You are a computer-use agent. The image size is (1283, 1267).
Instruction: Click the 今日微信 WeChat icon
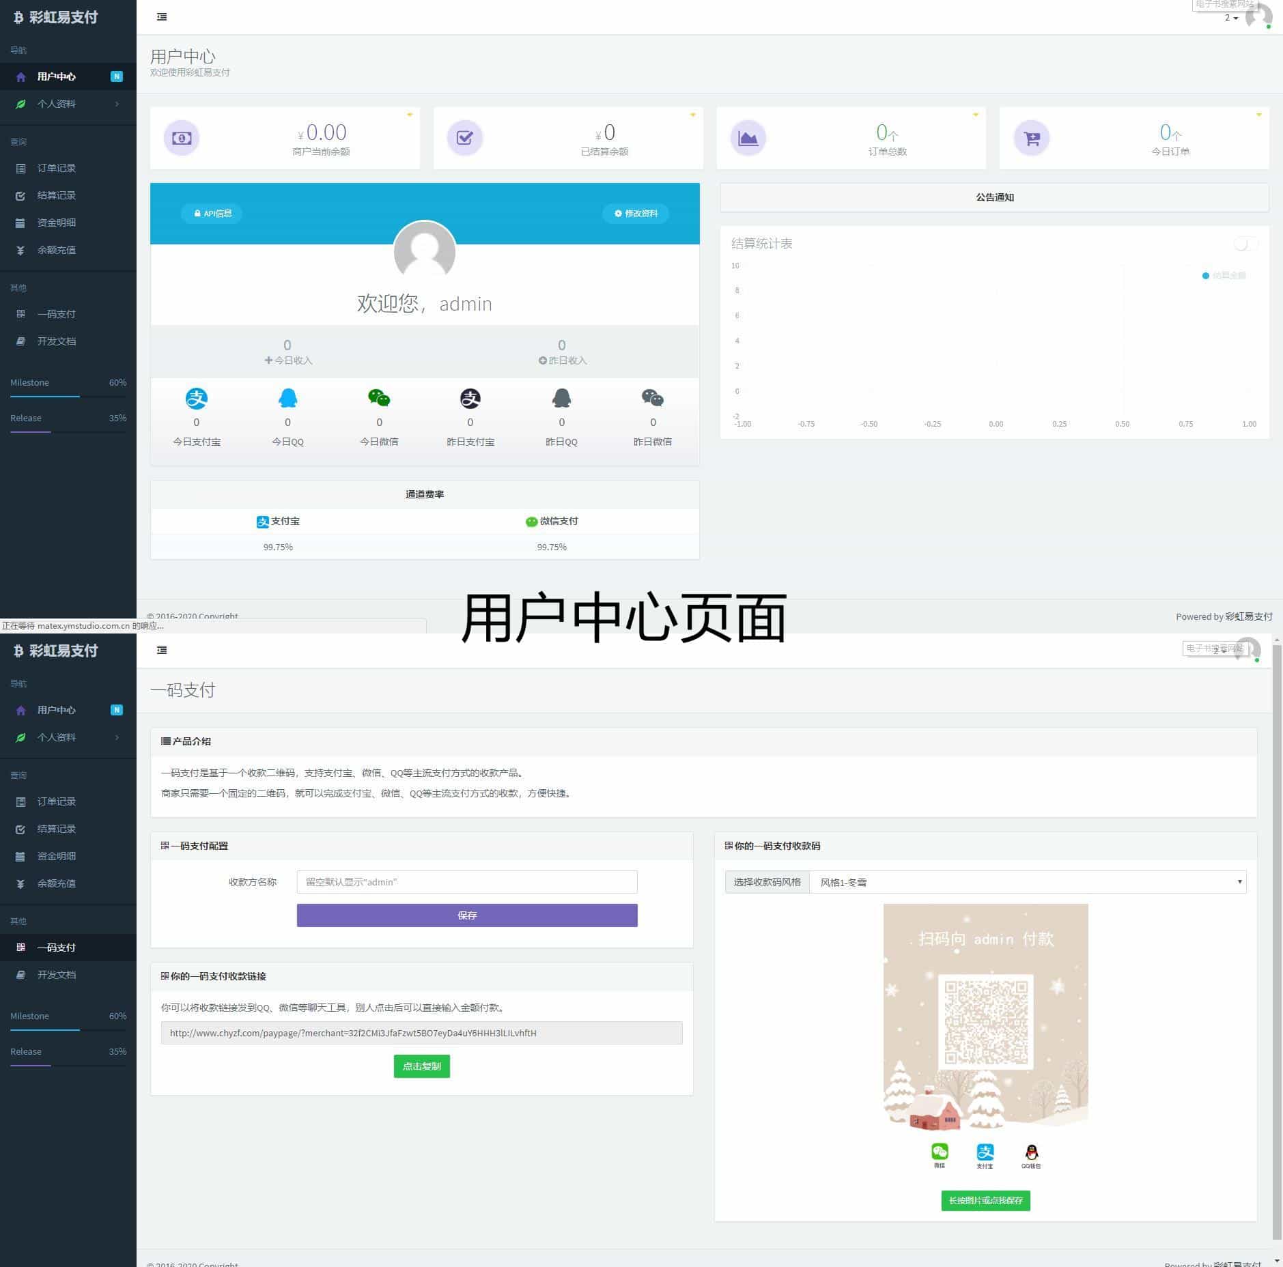coord(379,398)
